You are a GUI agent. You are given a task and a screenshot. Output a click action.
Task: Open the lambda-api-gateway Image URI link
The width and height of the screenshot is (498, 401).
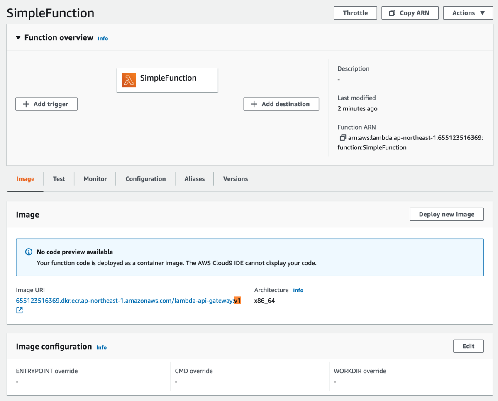click(x=129, y=301)
